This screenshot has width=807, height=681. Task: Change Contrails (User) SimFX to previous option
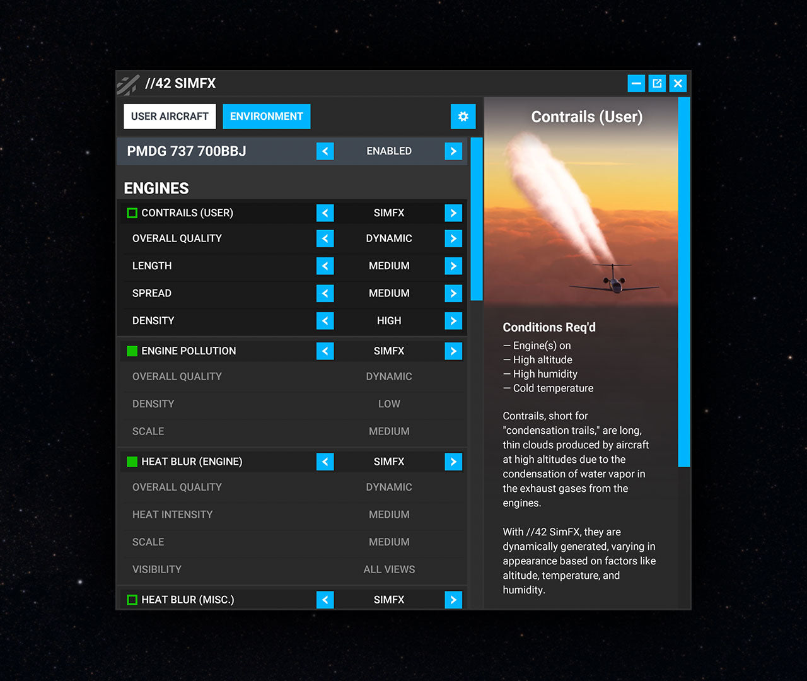pyautogui.click(x=325, y=213)
